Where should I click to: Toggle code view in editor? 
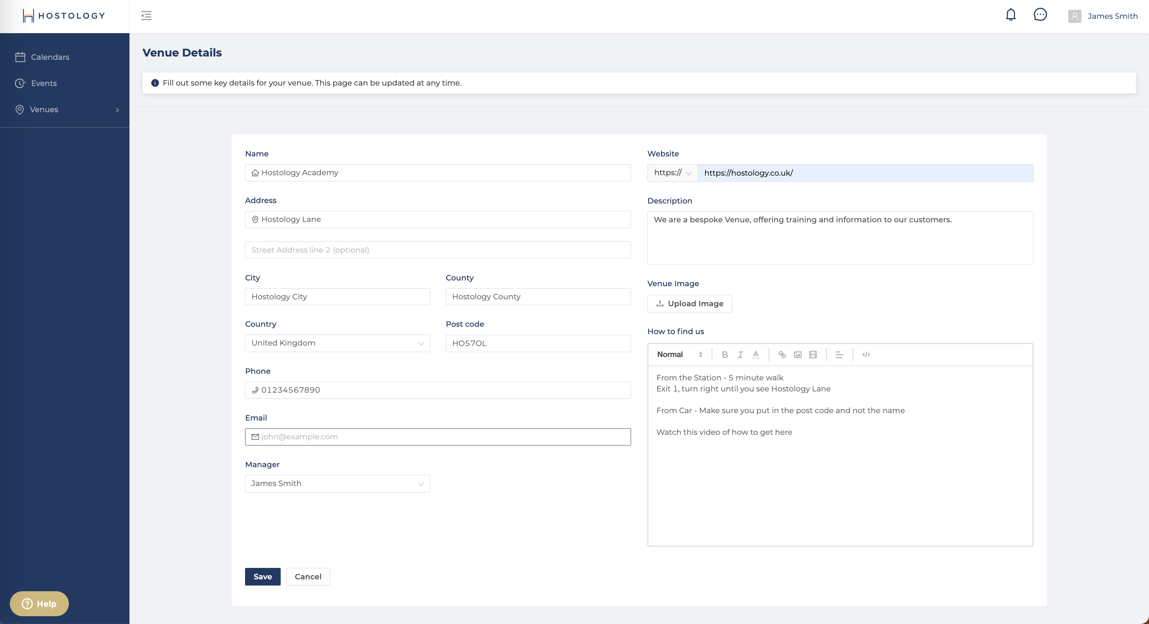tap(866, 355)
